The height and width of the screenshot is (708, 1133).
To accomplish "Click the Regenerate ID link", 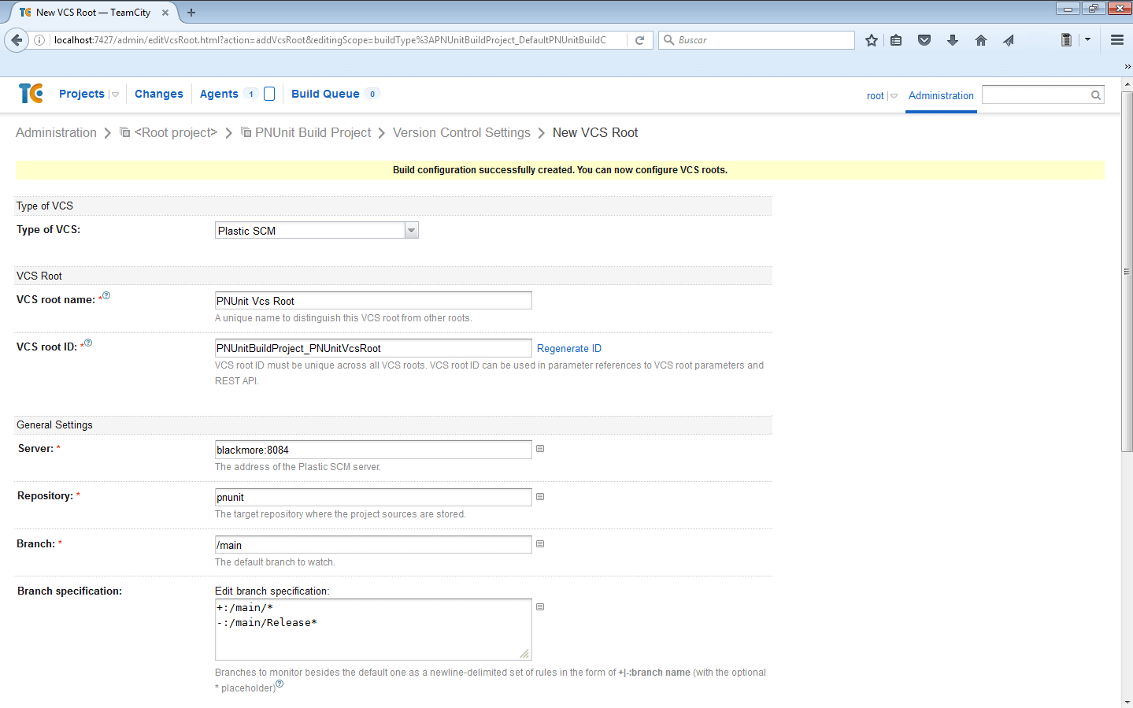I will coord(568,348).
